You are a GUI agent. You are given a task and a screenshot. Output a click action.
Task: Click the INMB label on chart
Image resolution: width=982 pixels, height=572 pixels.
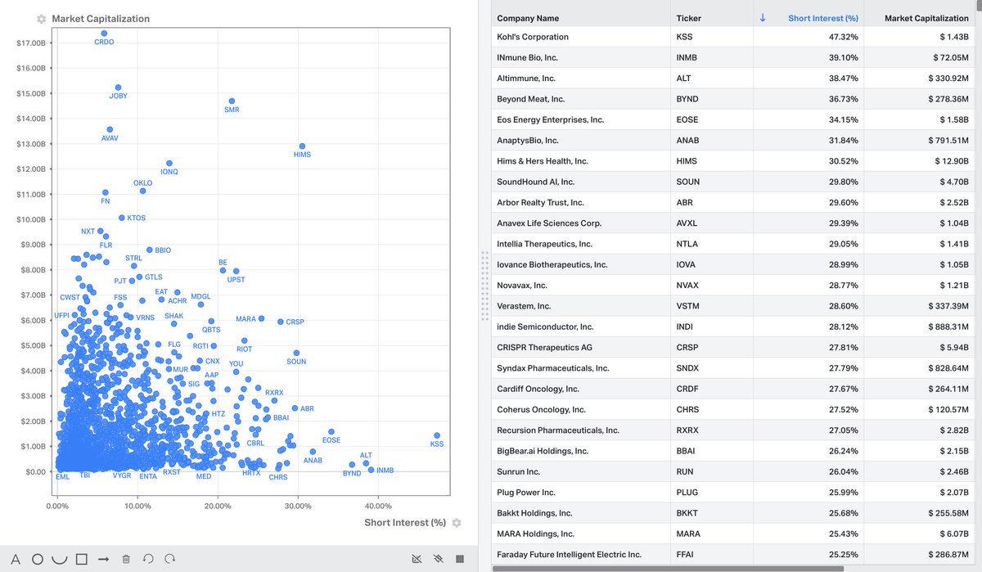coord(385,471)
